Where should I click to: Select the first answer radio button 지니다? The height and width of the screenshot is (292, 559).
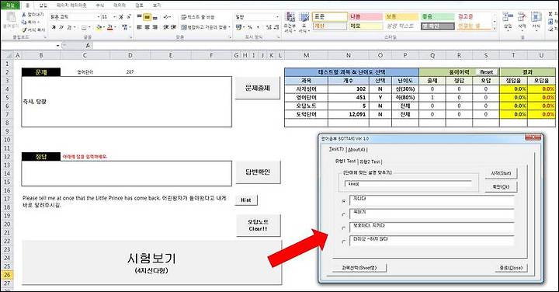click(x=344, y=201)
